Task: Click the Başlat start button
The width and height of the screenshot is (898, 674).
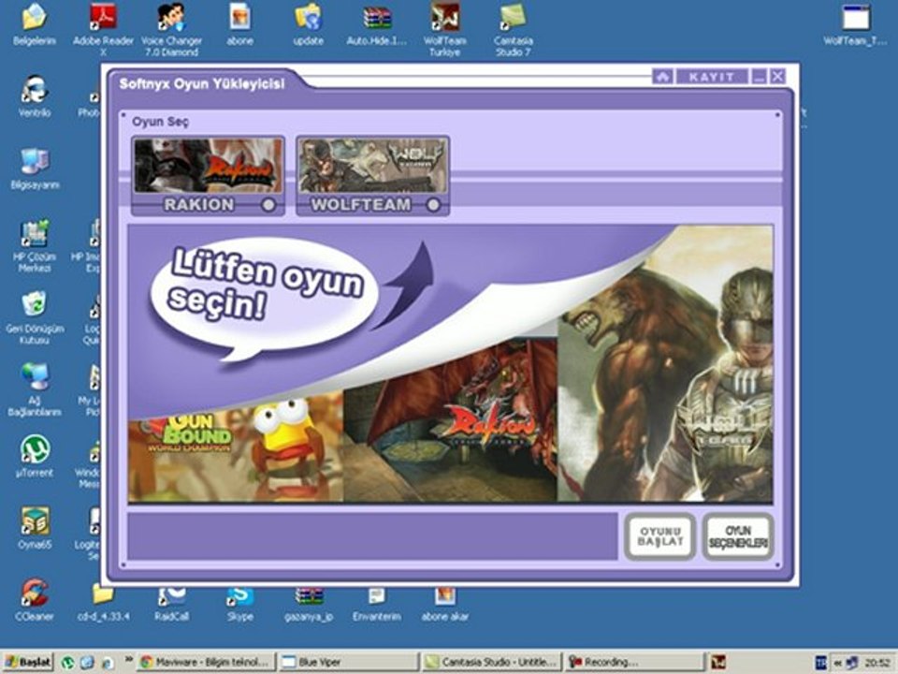Action: pyautogui.click(x=27, y=663)
